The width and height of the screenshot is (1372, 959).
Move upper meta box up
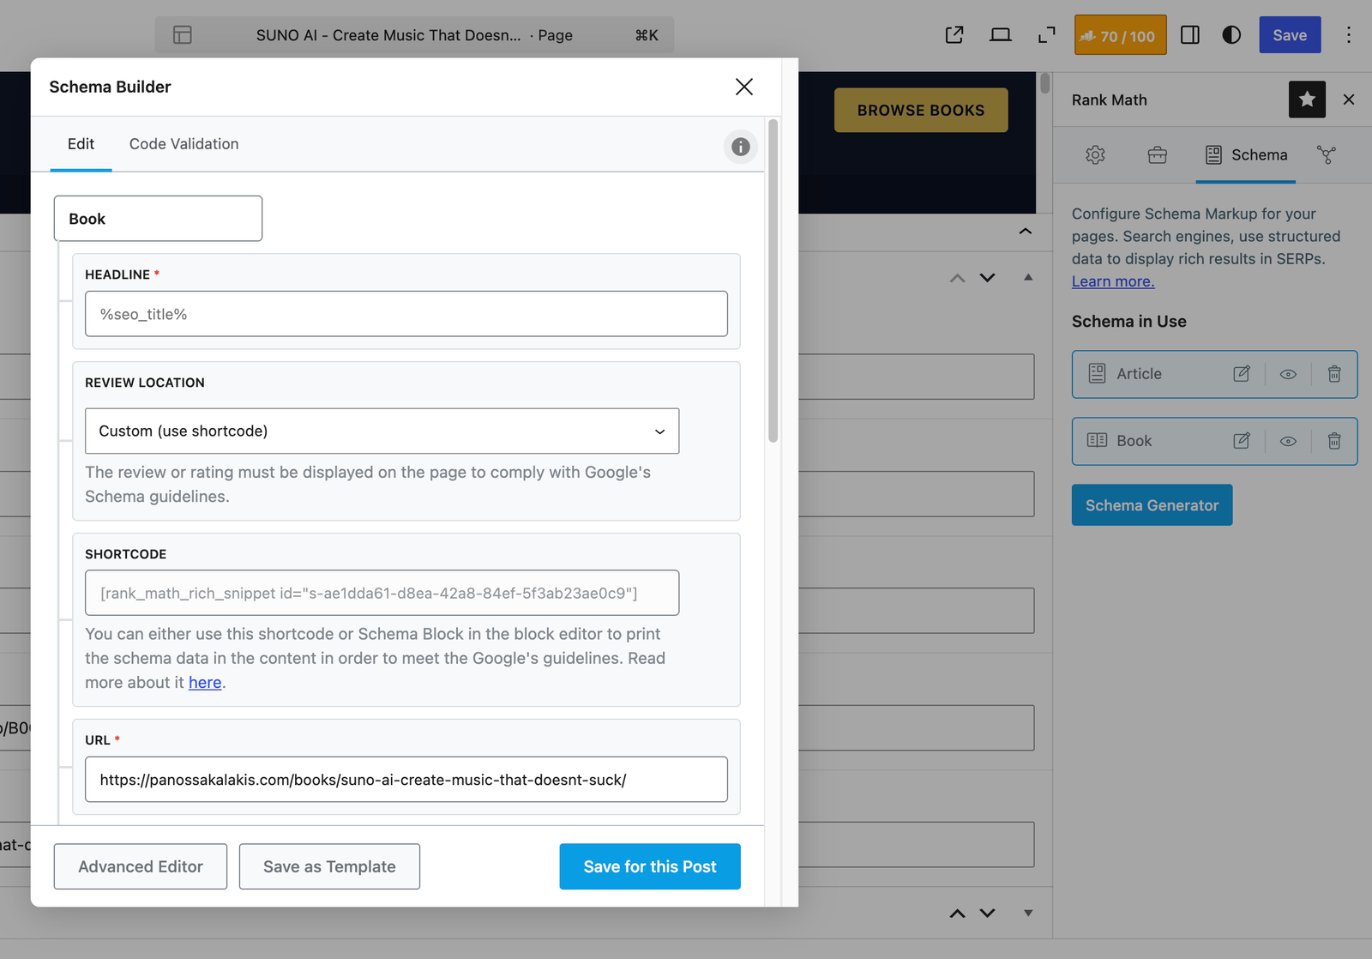click(958, 278)
